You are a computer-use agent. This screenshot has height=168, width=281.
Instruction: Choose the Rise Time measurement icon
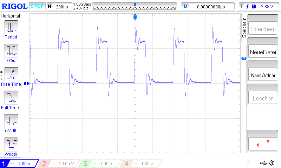tap(11, 74)
